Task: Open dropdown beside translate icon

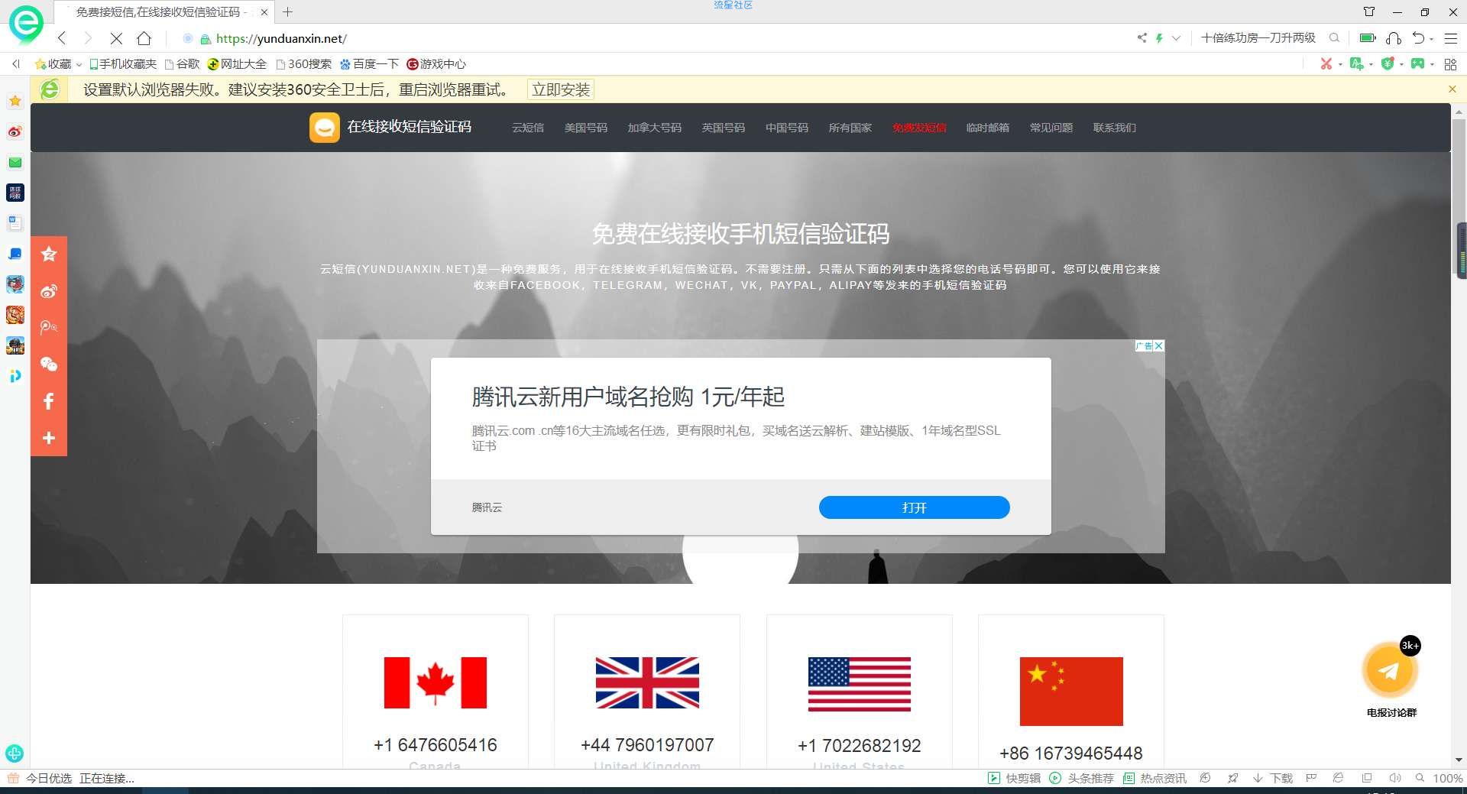Action: [x=1371, y=65]
